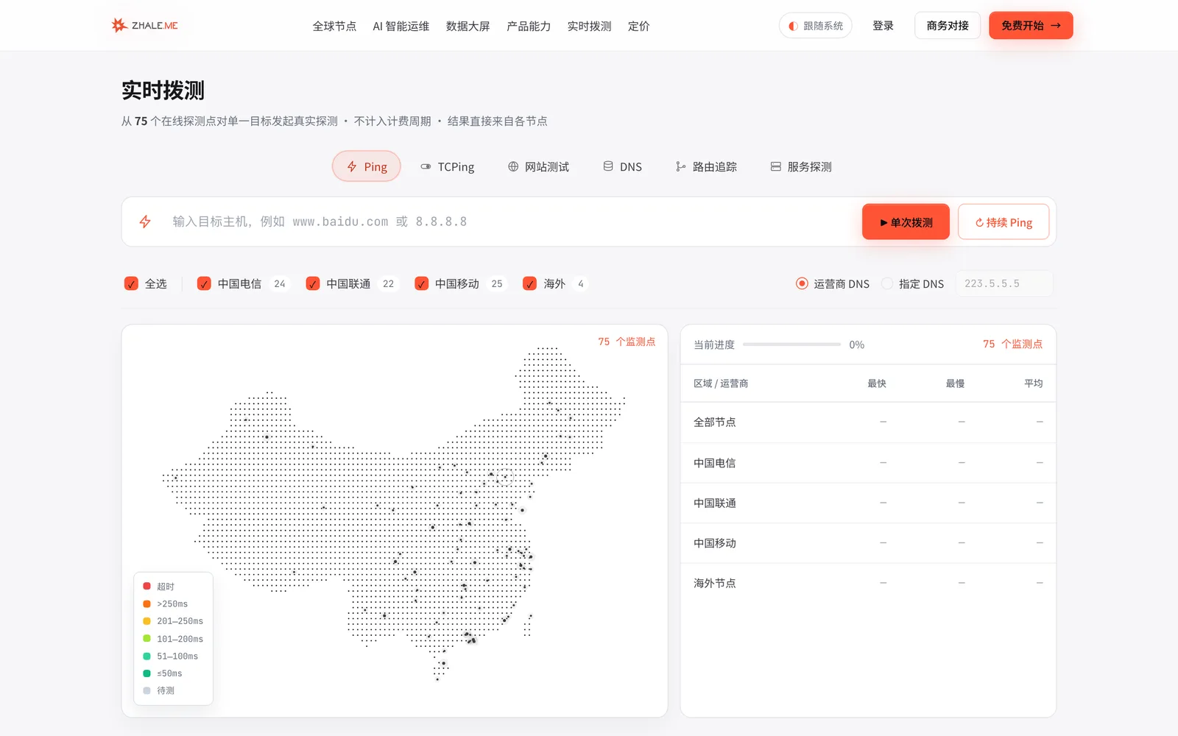The image size is (1178, 736).
Task: Click the 最快 column header
Action: pos(876,383)
